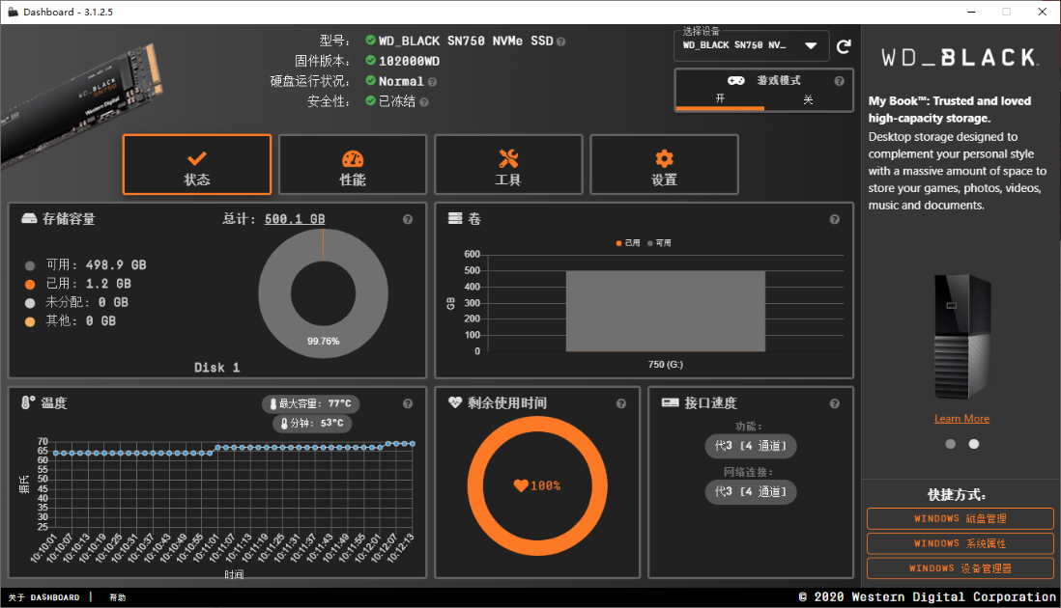
Task: Click the storage donut chart
Action: click(x=324, y=293)
